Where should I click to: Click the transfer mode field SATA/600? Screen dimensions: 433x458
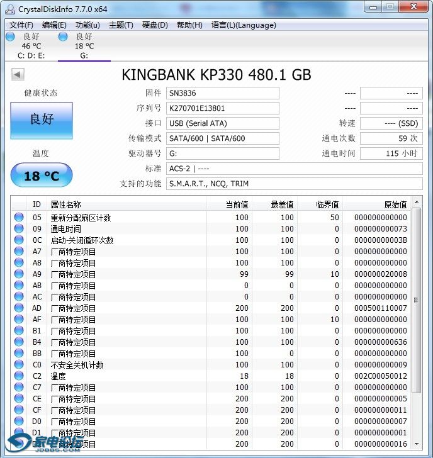(x=223, y=138)
